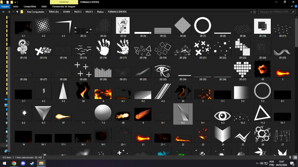
Task: Select the 2D (7) white ring thumbnail
Action: [203, 26]
